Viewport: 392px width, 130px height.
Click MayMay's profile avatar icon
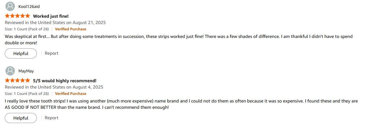pos(10,71)
